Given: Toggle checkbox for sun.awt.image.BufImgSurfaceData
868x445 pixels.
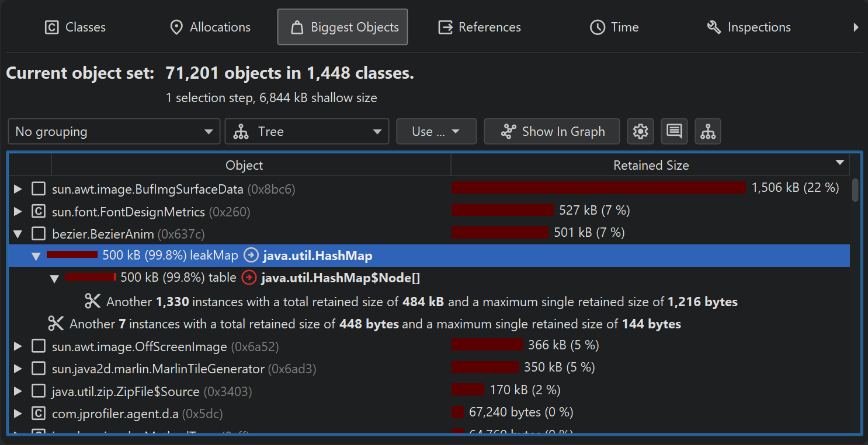Looking at the screenshot, I should (x=39, y=189).
